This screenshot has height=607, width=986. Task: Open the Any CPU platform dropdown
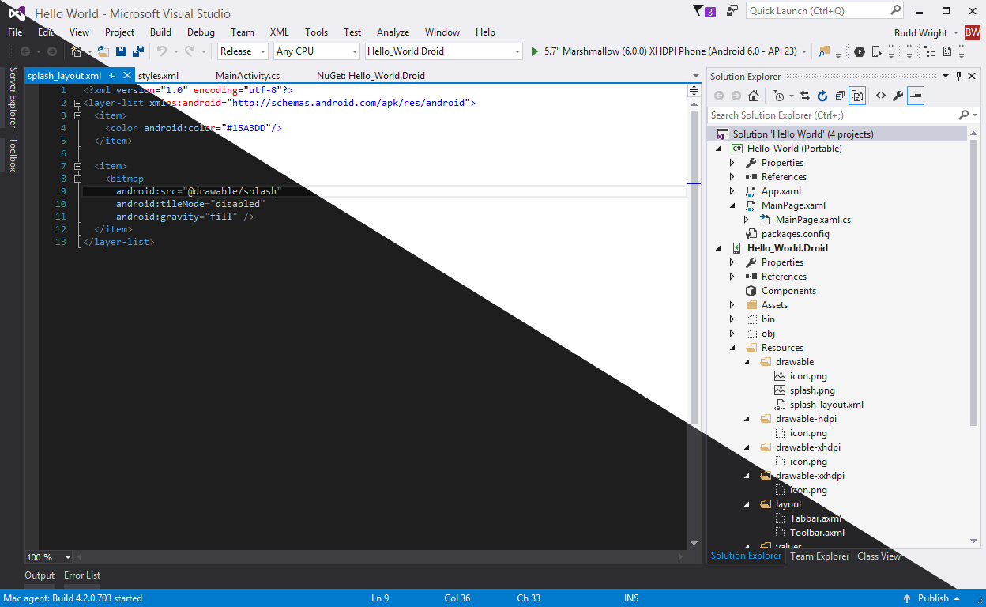(354, 51)
